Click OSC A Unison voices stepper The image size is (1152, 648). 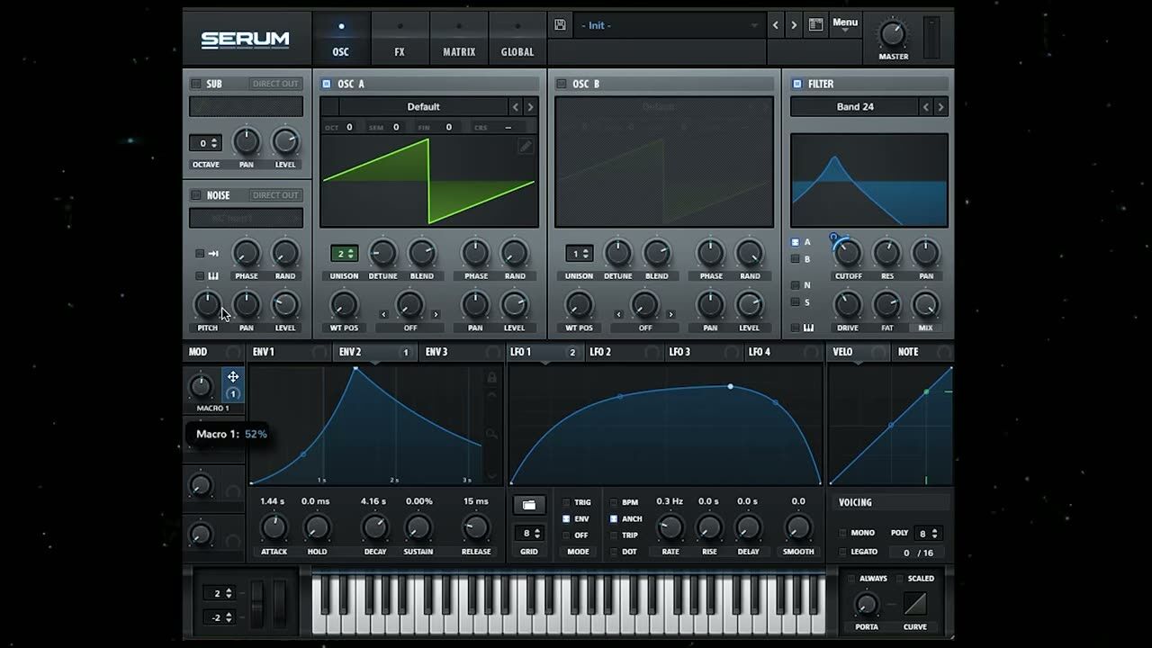pos(344,254)
